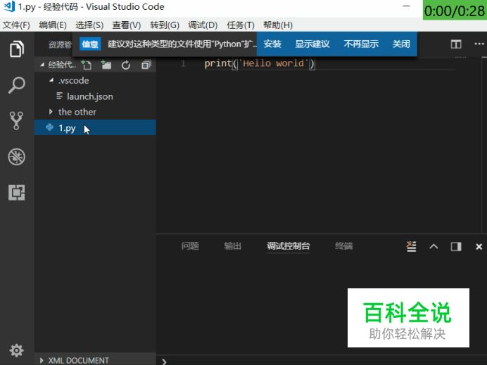The height and width of the screenshot is (365, 487).
Task: Open the 查看(V) menu
Action: pos(127,25)
